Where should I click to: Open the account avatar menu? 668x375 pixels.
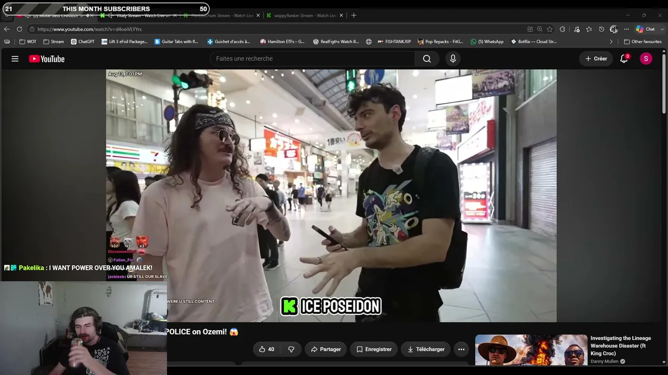coord(646,59)
